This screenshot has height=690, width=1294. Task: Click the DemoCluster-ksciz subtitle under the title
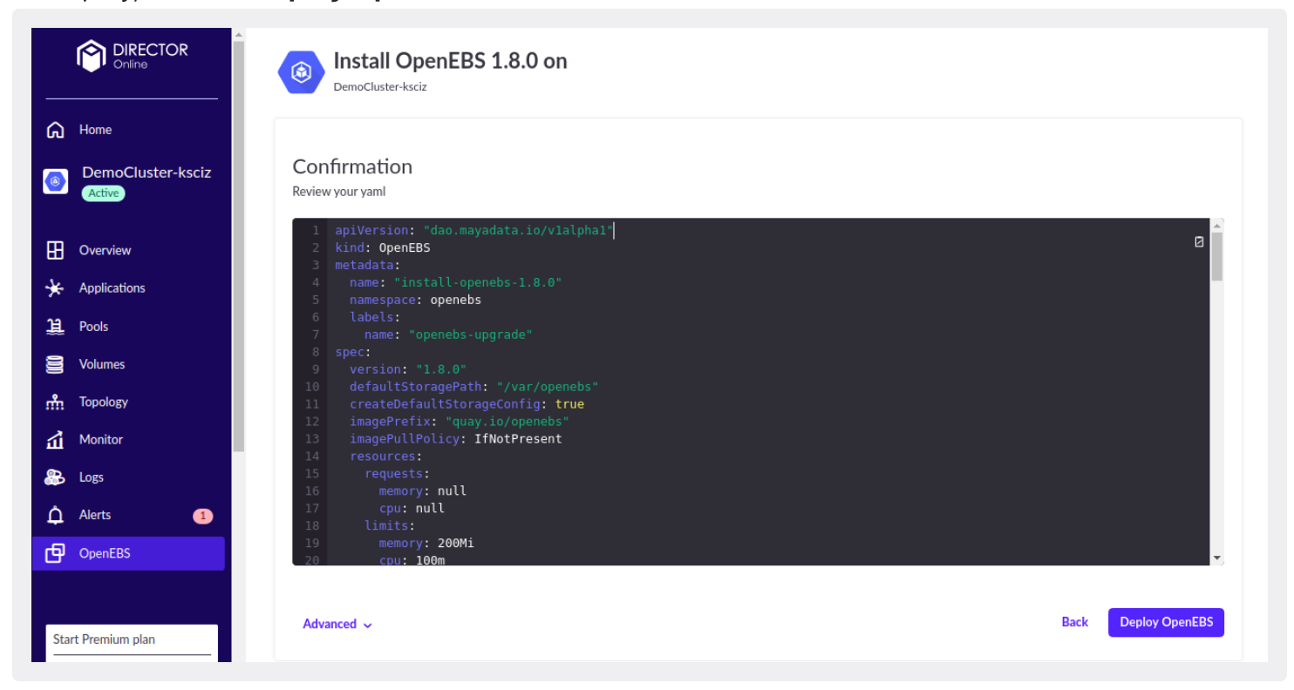click(x=380, y=87)
